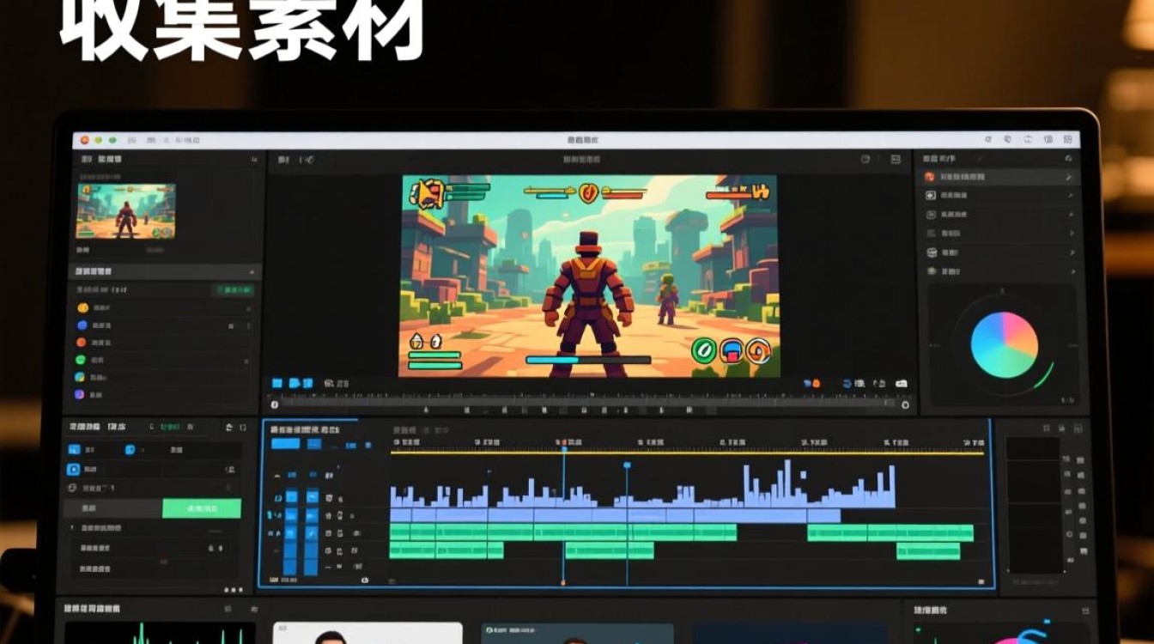Click the first blue icon below the preview
This screenshot has width=1154, height=644.
point(277,384)
